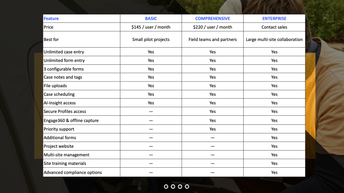Select the Small pilot projects cell
Viewport: 344px width, 193px height.
tap(151, 40)
